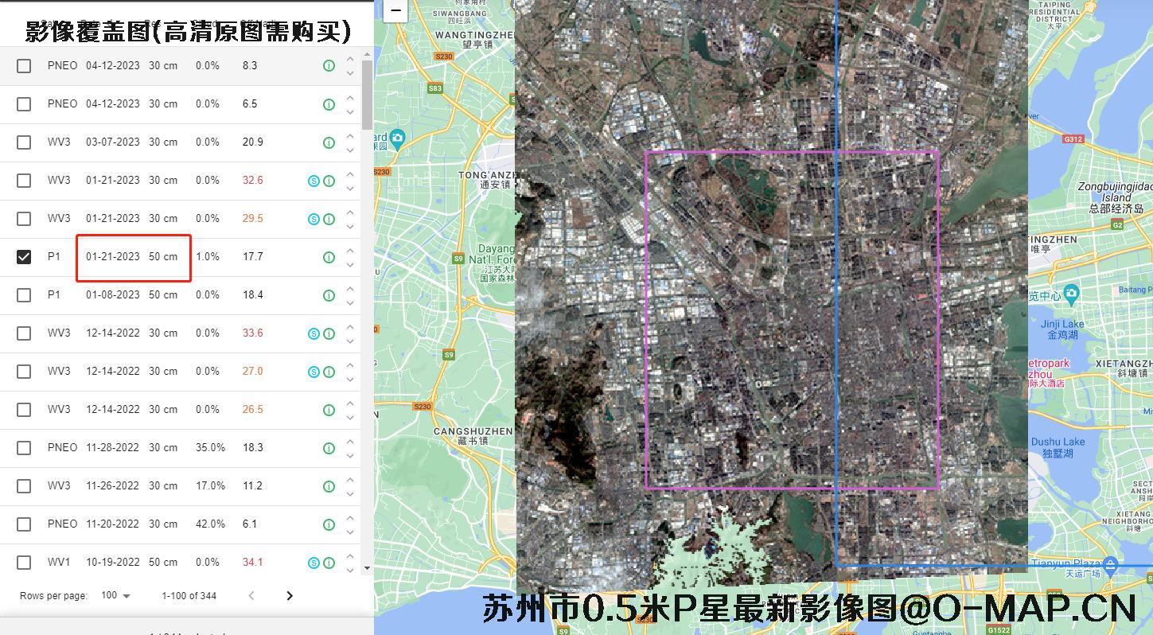Click the previous page arrow
The width and height of the screenshot is (1153, 635).
251,595
